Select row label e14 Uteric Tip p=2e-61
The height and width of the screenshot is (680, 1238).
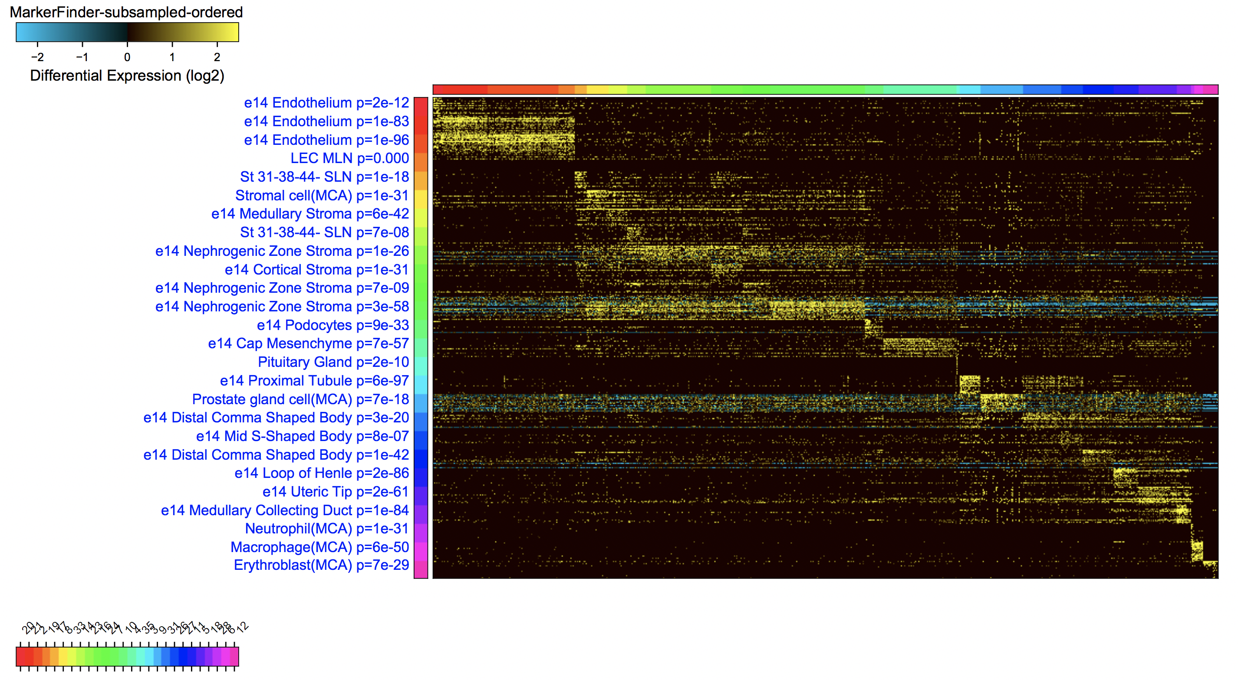pos(336,492)
